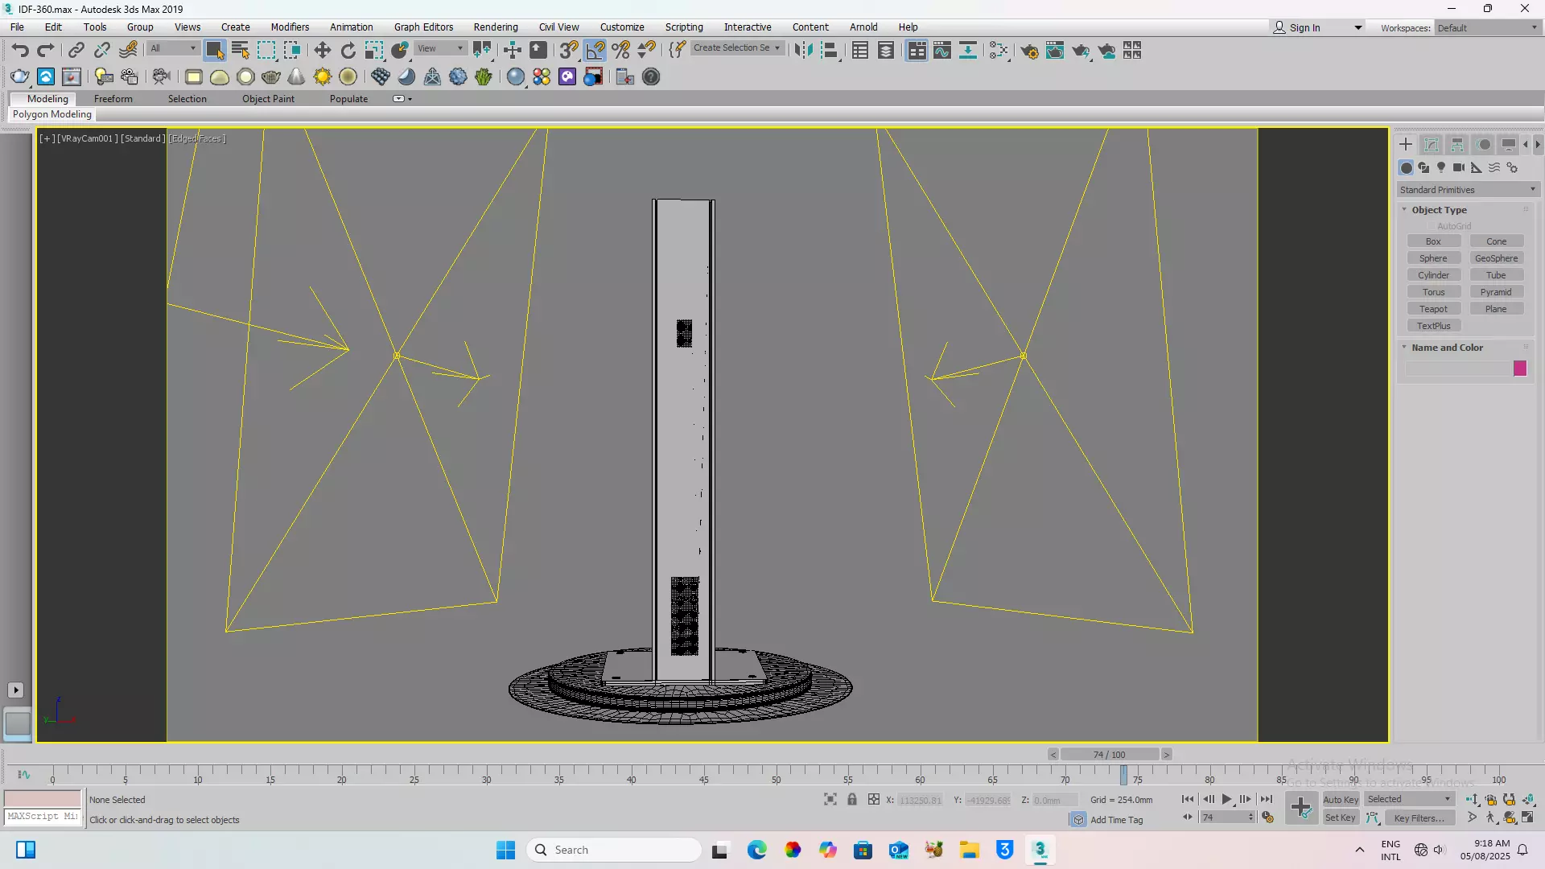Click the green grass V-Ray fur icon
This screenshot has height=869, width=1545.
(483, 76)
